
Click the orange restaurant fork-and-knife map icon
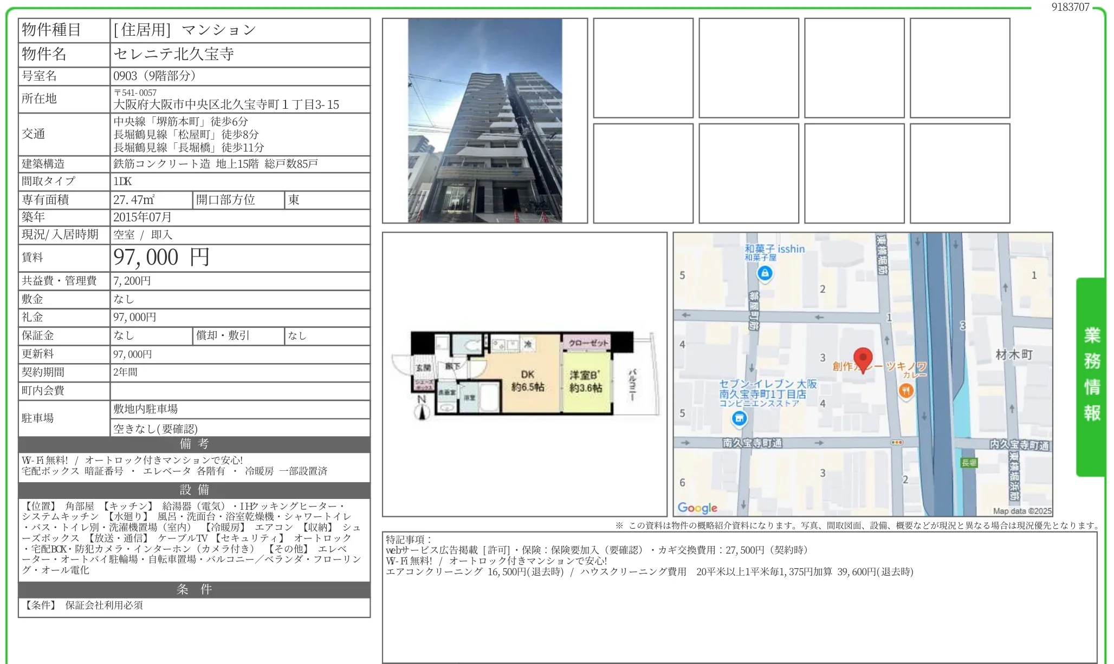906,391
